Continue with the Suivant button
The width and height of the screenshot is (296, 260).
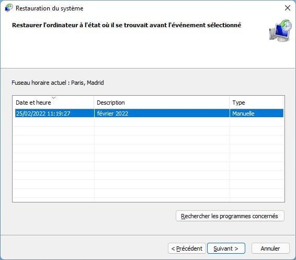(226, 248)
